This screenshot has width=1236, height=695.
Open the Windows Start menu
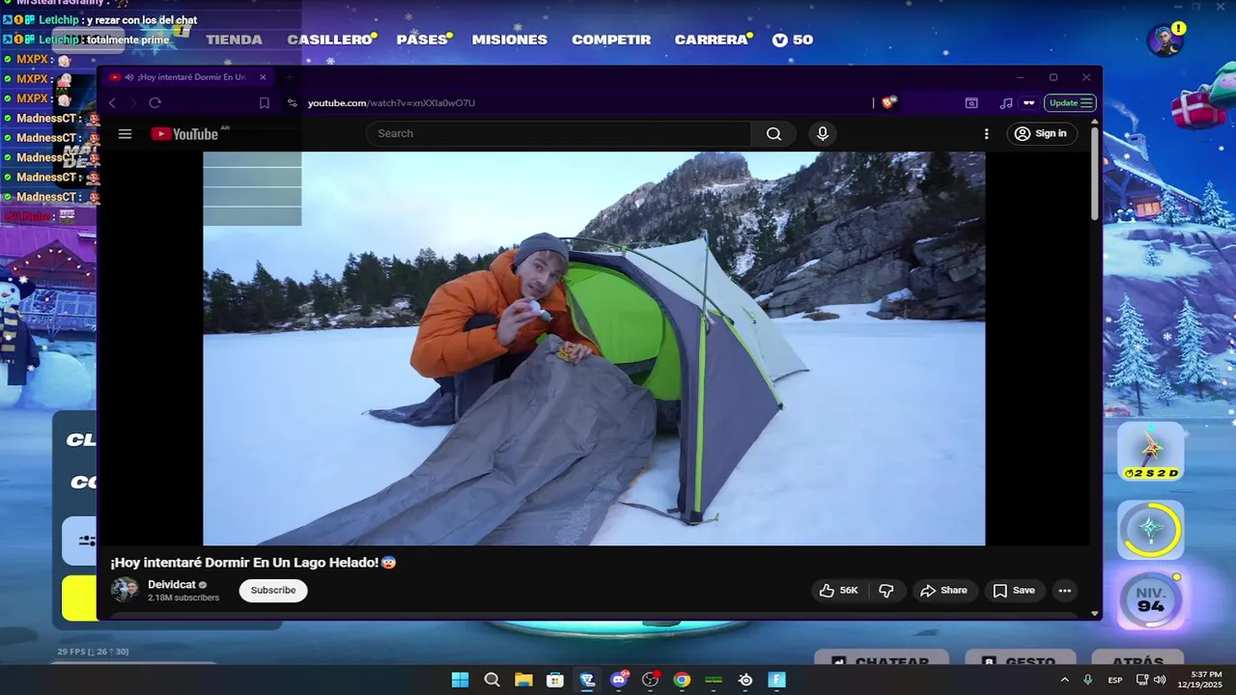[x=460, y=680]
